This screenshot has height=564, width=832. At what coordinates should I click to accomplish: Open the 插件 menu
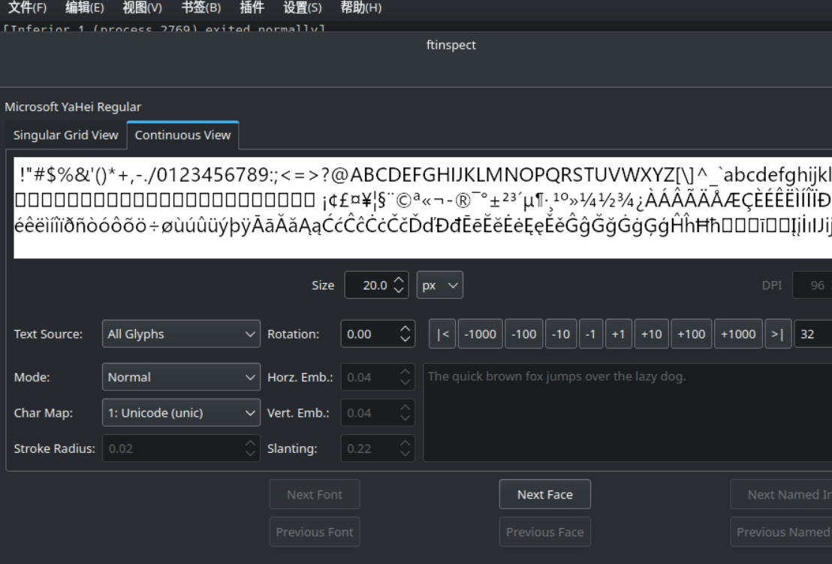[x=252, y=8]
